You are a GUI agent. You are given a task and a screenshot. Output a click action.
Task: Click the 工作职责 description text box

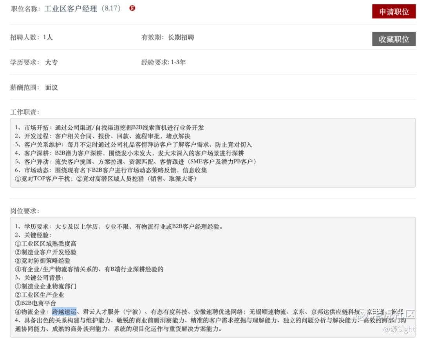pos(213,152)
